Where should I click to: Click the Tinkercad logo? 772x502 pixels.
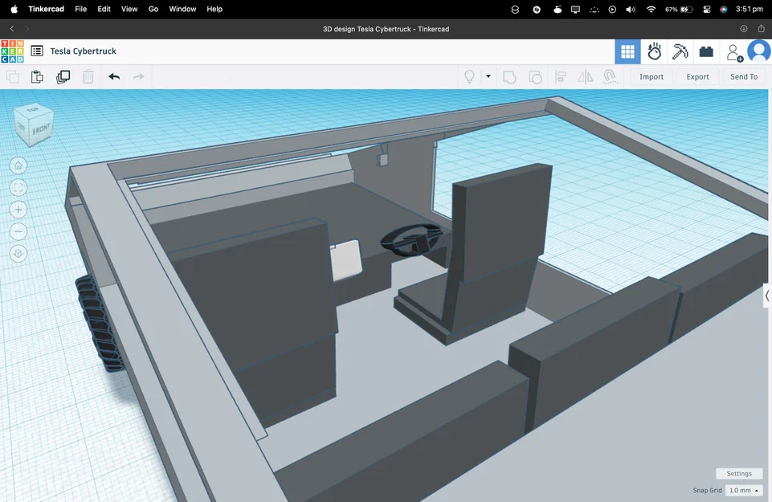click(12, 51)
